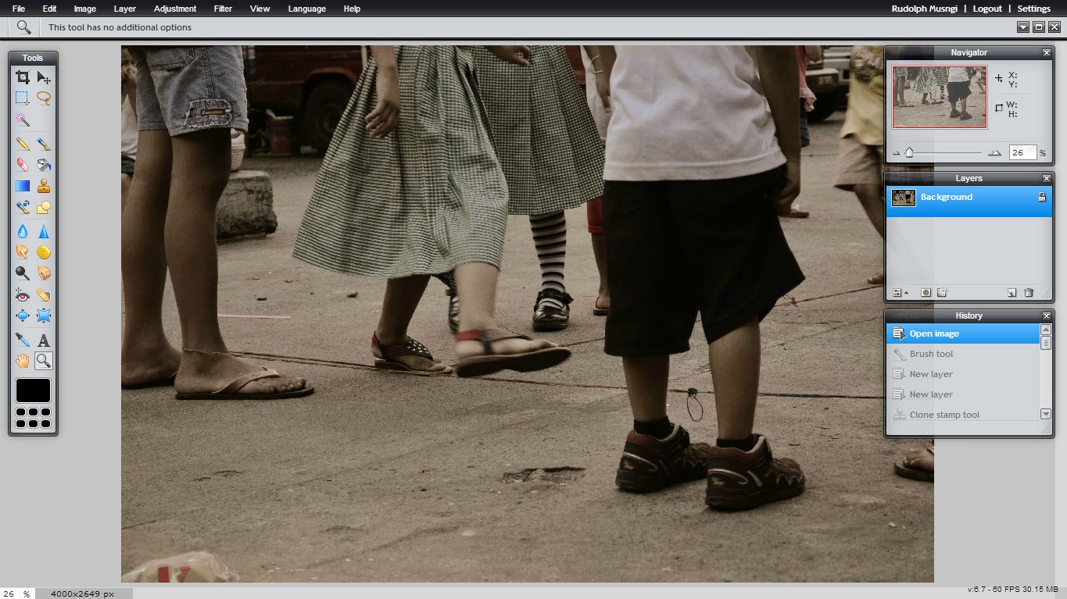
Task: Select the Color Replace tool
Action: coord(23,207)
